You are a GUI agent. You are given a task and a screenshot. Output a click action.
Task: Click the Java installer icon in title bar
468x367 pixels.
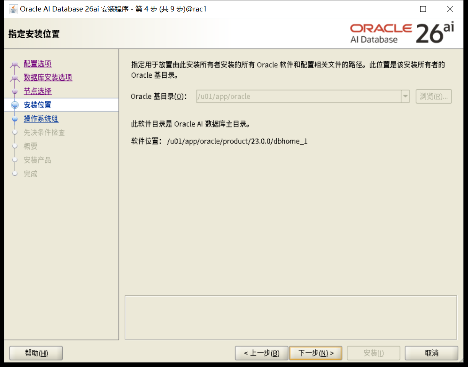[13, 9]
